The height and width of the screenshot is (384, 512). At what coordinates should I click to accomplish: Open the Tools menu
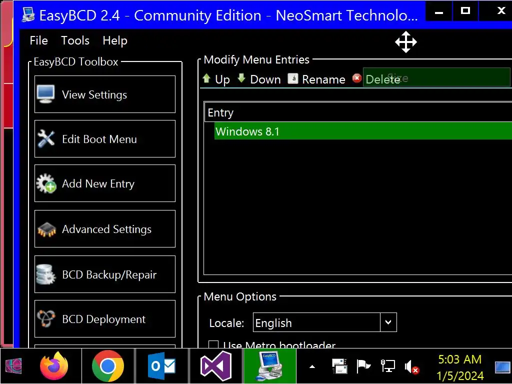(75, 40)
